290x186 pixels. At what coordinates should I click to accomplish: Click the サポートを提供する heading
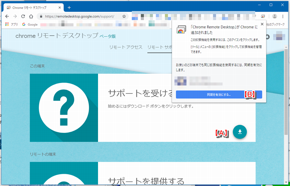(146, 181)
